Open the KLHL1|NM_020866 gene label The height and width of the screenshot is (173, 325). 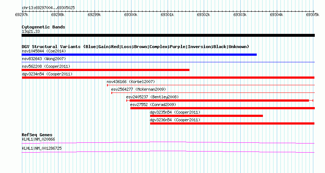pos(38,139)
